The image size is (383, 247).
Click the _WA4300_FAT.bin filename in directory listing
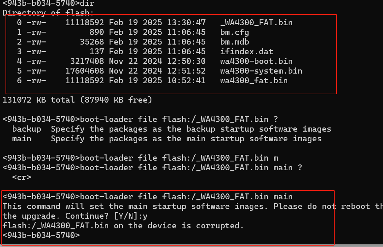tap(256, 23)
